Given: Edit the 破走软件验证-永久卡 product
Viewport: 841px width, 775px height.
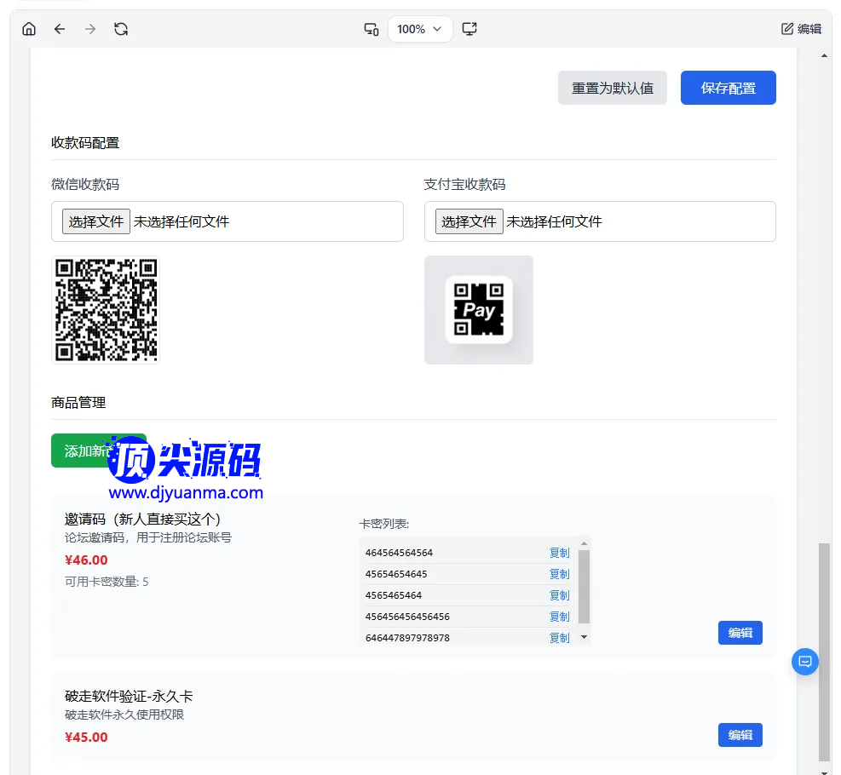Looking at the screenshot, I should point(740,735).
